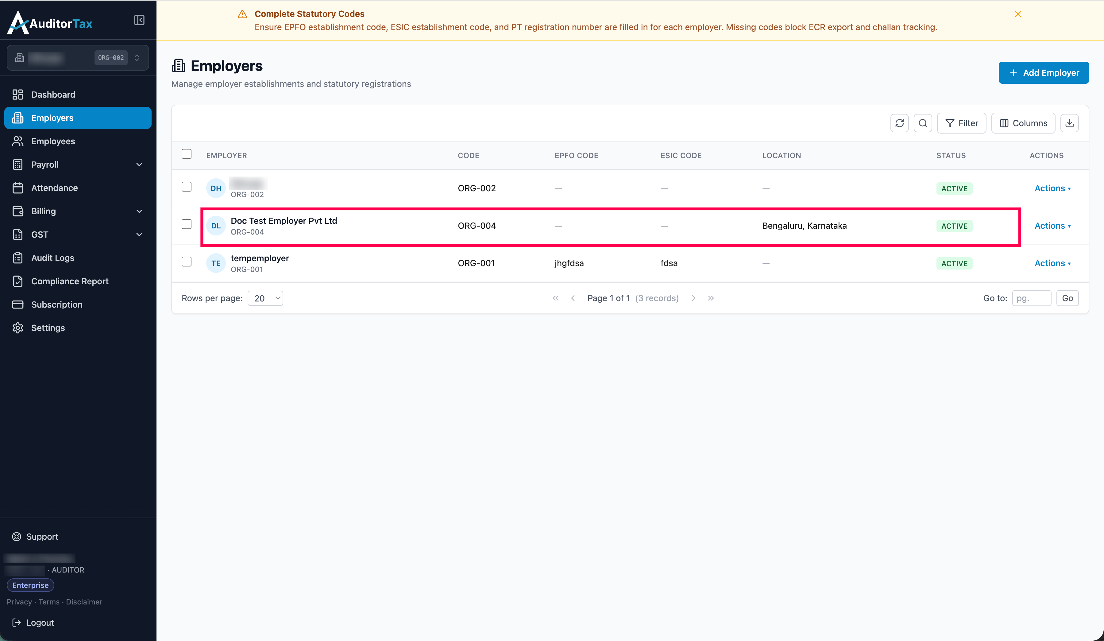The width and height of the screenshot is (1104, 641).
Task: Expand the Billing menu
Action: coord(78,211)
